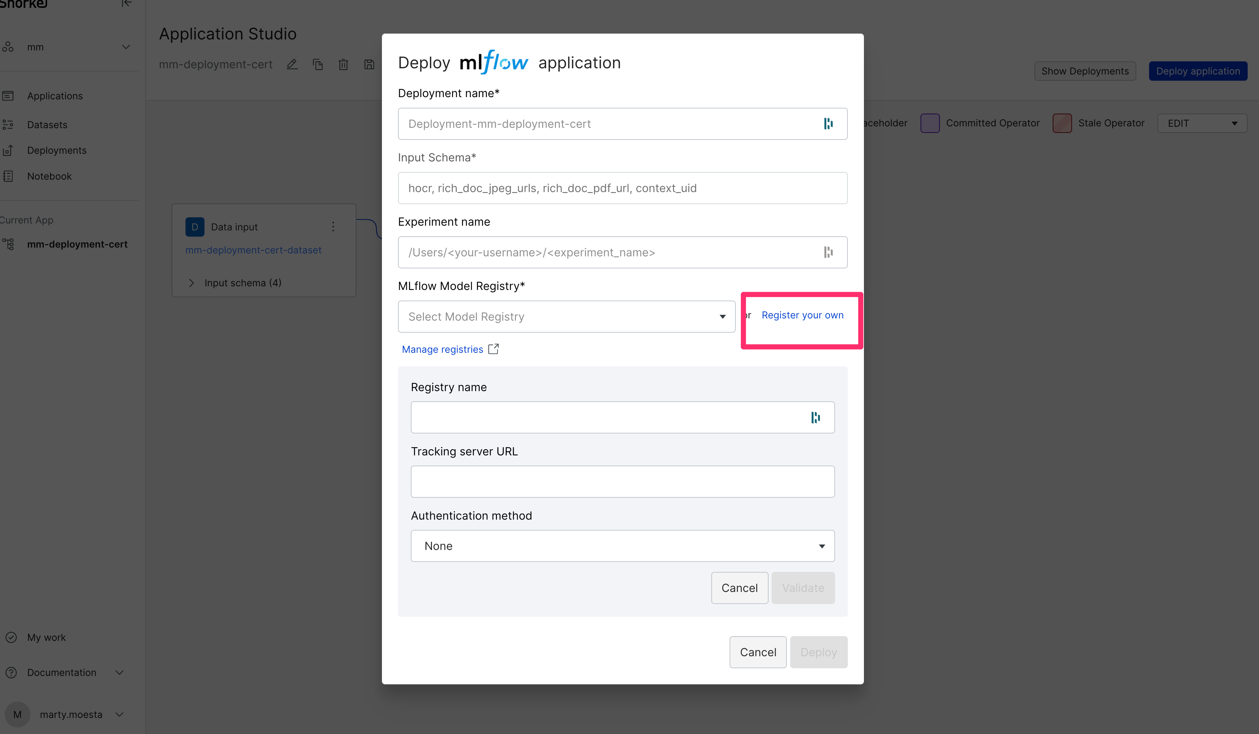Image resolution: width=1259 pixels, height=734 pixels.
Task: Click the marty.moesta avatar icon
Action: point(18,715)
